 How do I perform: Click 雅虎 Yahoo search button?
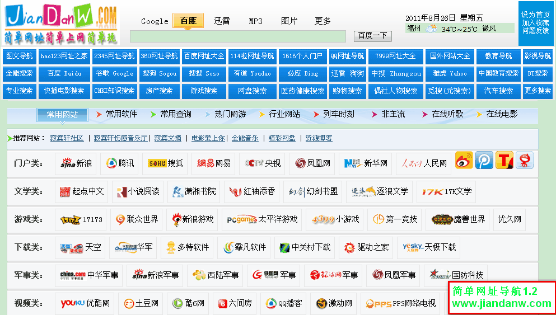click(450, 74)
